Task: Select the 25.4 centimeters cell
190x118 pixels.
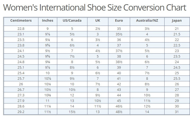Action: point(21,73)
